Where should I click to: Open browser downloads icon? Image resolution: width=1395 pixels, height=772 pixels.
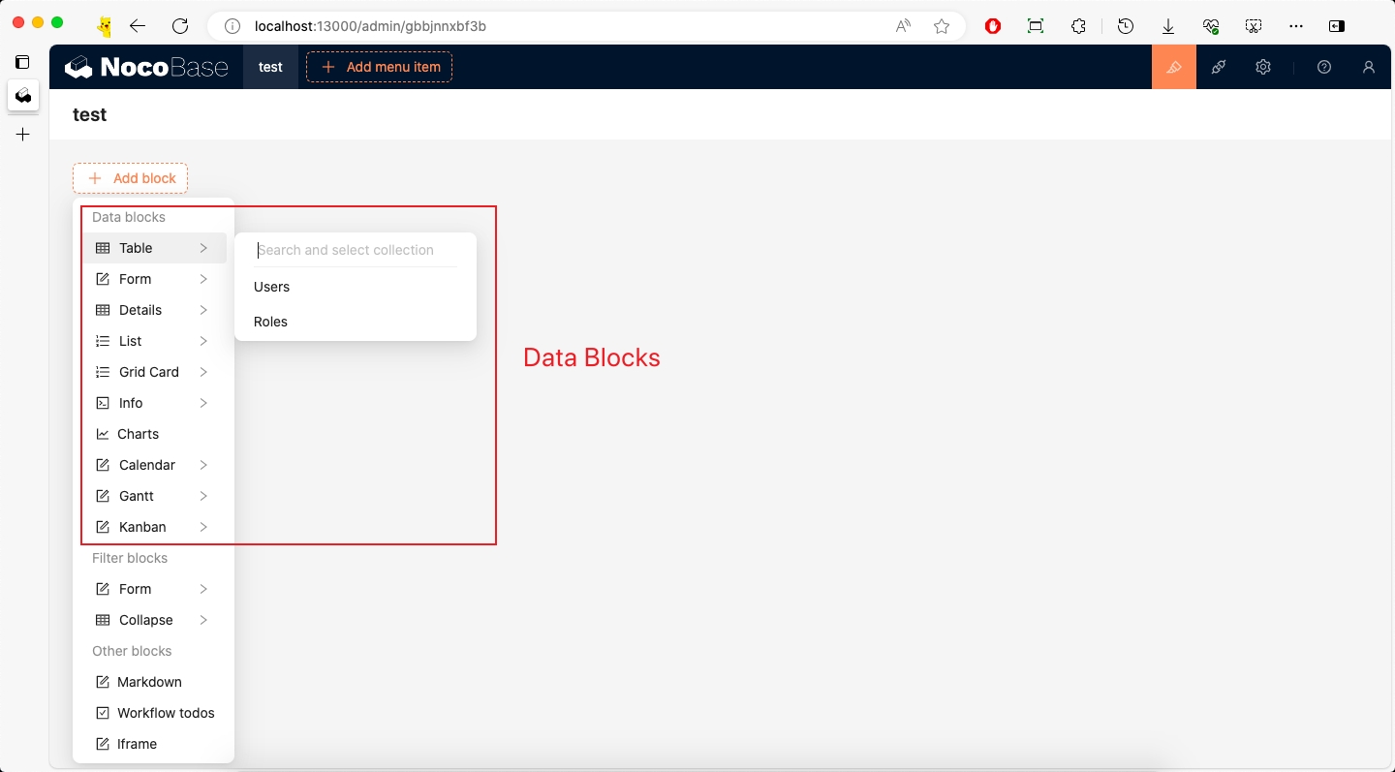pos(1168,26)
